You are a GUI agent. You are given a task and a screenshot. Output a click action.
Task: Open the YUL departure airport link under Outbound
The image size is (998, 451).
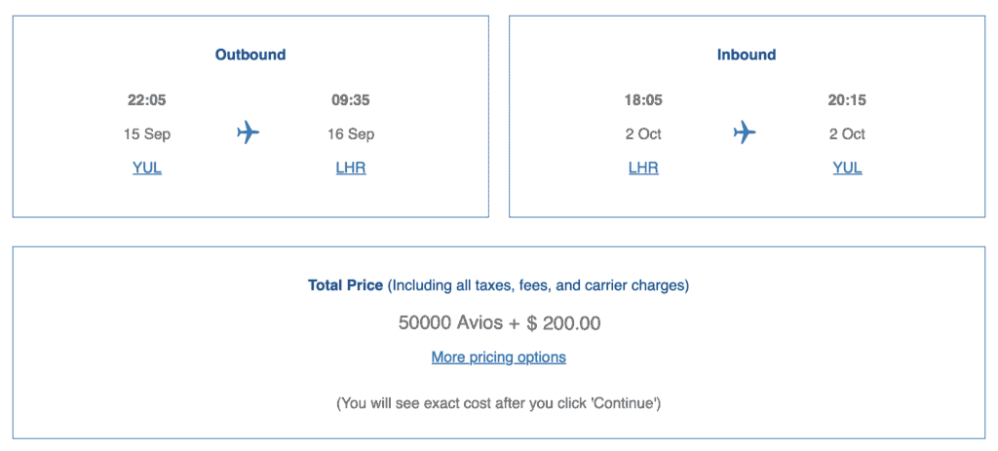tap(147, 168)
